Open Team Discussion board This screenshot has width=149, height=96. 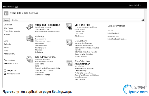(x=11, y=63)
